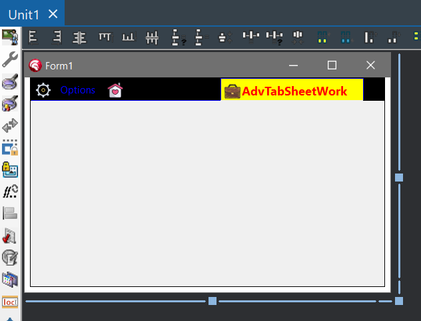The width and height of the screenshot is (421, 321).
Task: Maximize the Form1 designer window
Action: (x=332, y=65)
